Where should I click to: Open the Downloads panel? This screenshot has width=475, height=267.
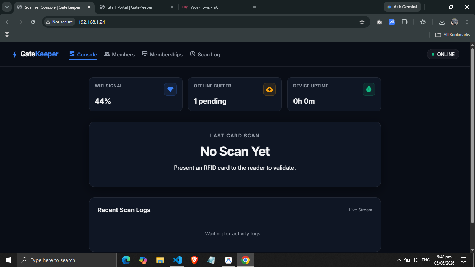(x=442, y=22)
